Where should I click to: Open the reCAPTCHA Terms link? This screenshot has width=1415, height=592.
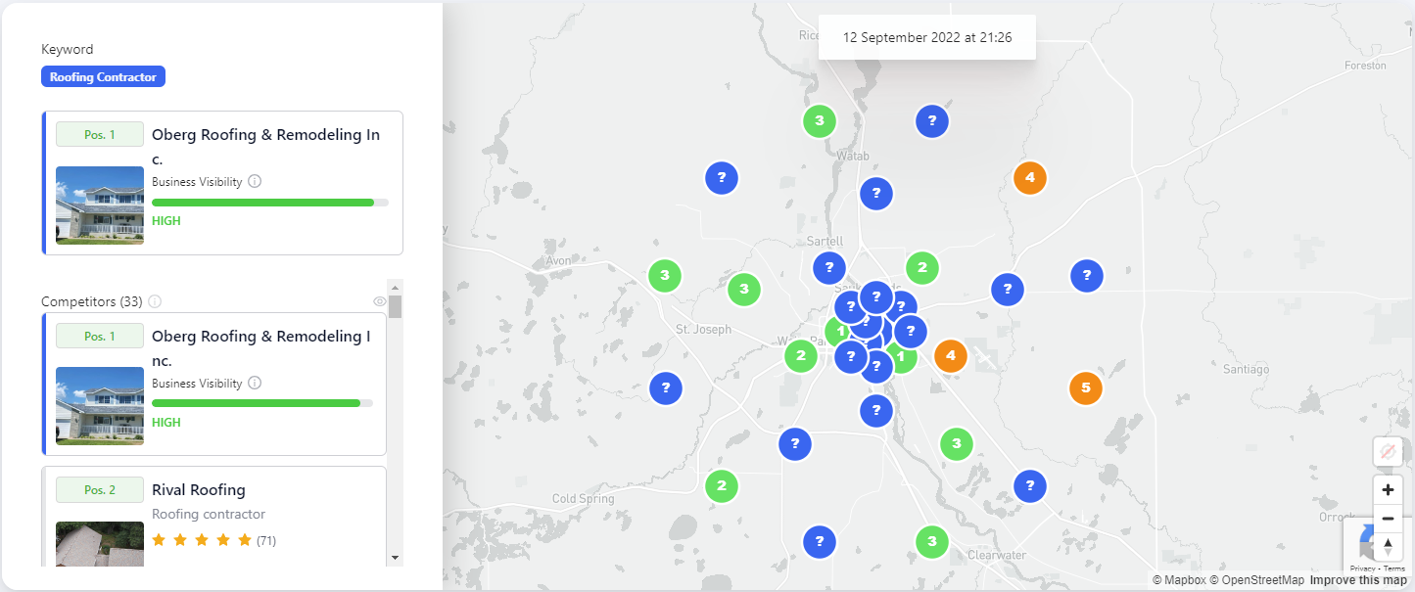[x=1394, y=569]
